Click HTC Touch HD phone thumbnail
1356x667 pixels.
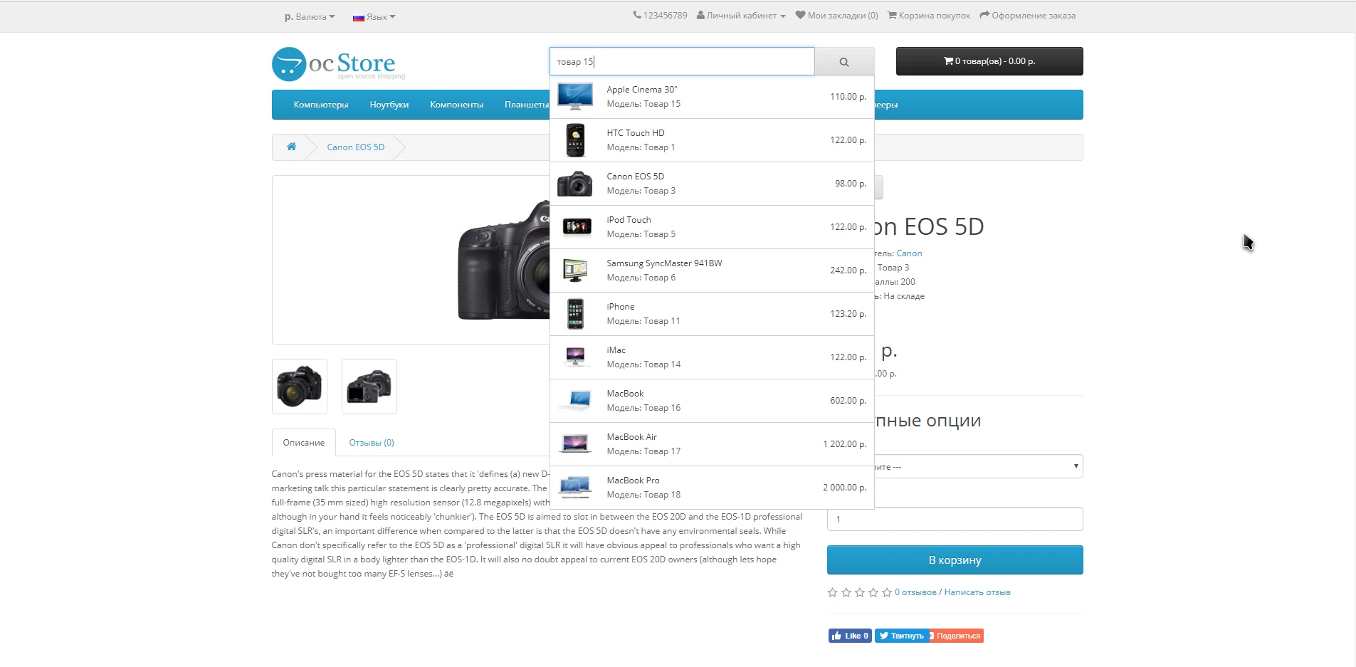(x=575, y=140)
